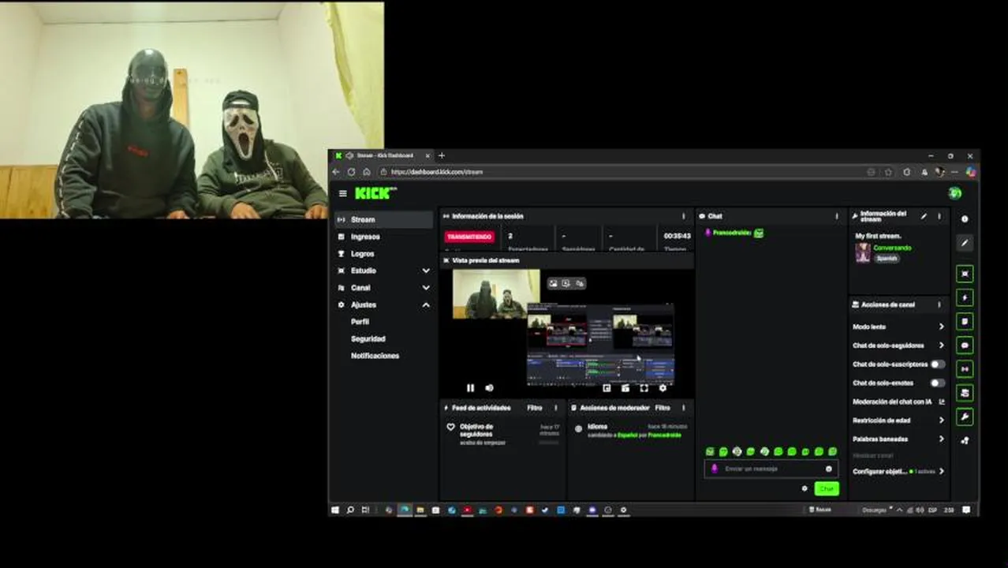
Task: Click the Spanish language tag
Action: click(887, 258)
